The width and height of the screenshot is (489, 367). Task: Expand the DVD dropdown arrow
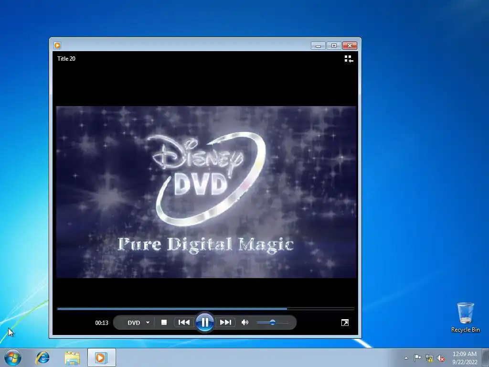pyautogui.click(x=148, y=323)
